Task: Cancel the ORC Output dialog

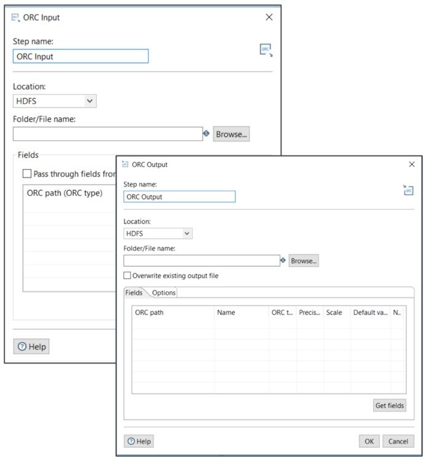Action: tap(398, 441)
